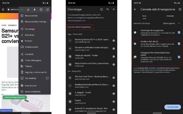
Task: Remove support.apple.com history entry
Action: 114,49
